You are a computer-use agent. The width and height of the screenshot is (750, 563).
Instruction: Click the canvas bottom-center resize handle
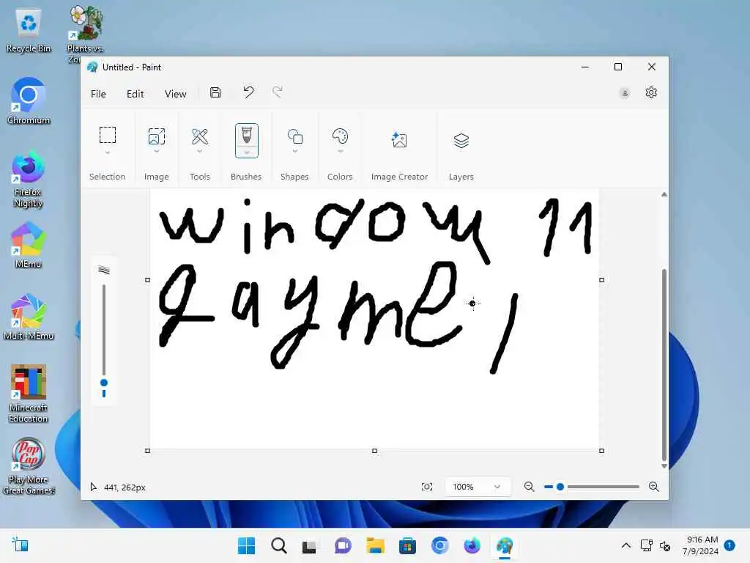[x=374, y=451]
